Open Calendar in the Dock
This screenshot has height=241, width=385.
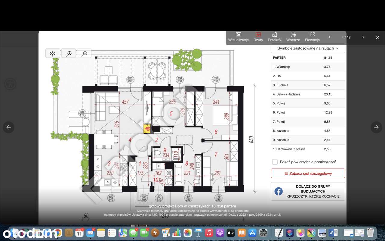79,233
